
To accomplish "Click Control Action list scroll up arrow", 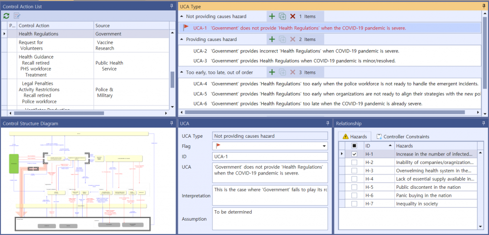I will point(172,33).
